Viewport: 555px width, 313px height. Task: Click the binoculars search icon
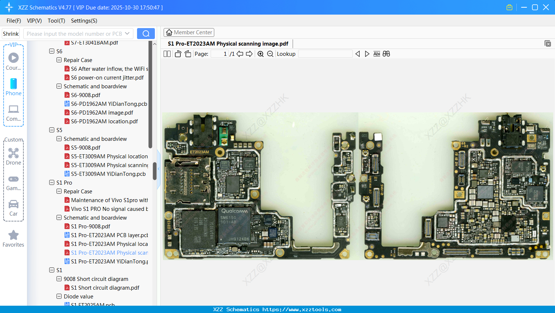[x=386, y=54]
